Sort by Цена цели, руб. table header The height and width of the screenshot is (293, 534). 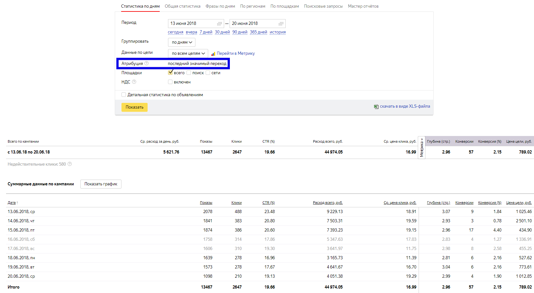519,203
